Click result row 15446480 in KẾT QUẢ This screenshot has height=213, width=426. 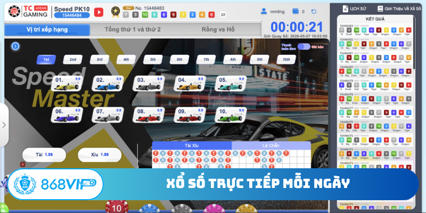[375, 71]
